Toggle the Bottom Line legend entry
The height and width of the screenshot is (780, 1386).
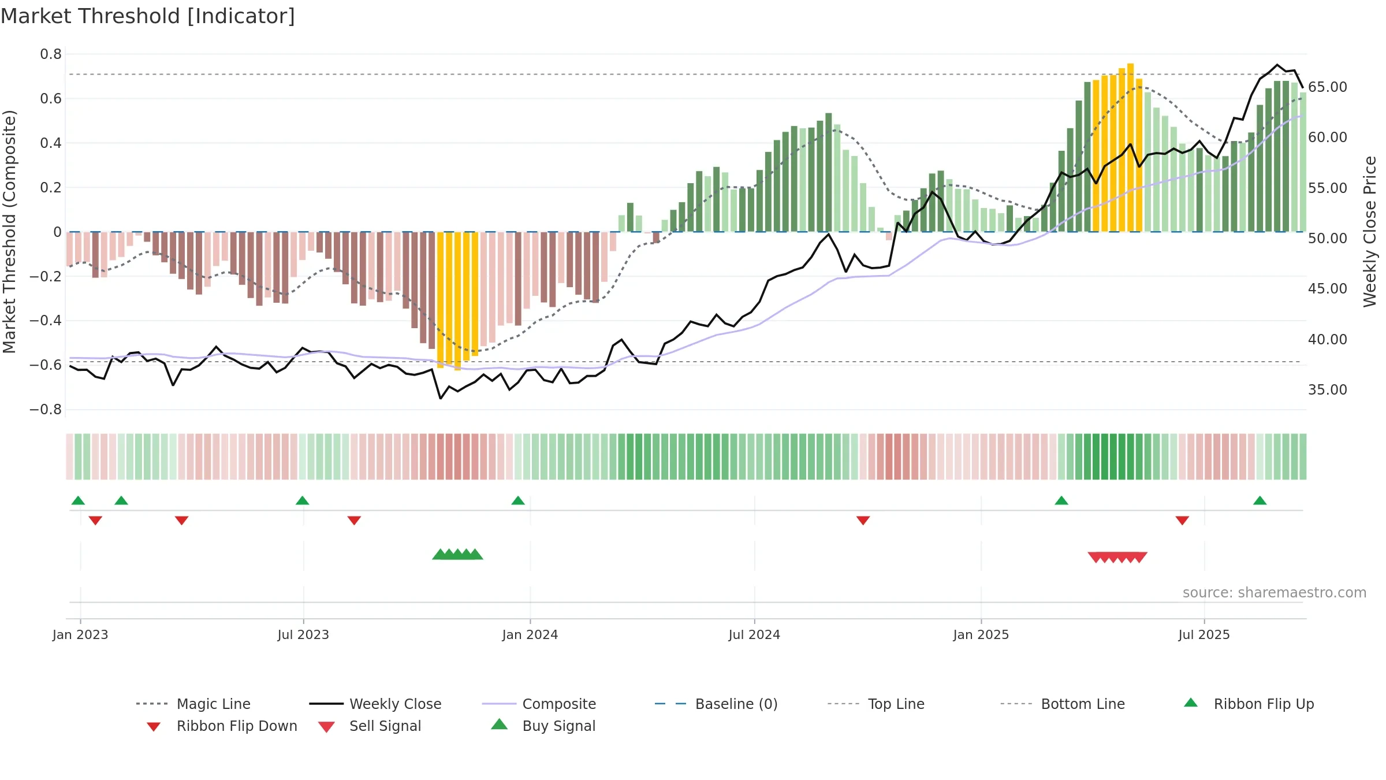pyautogui.click(x=1063, y=704)
